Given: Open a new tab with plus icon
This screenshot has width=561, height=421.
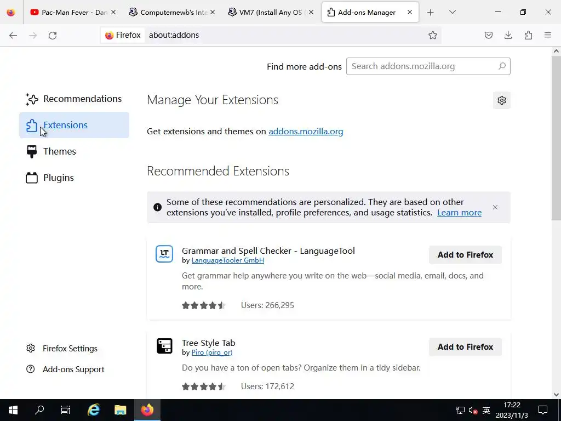Looking at the screenshot, I should (x=431, y=12).
